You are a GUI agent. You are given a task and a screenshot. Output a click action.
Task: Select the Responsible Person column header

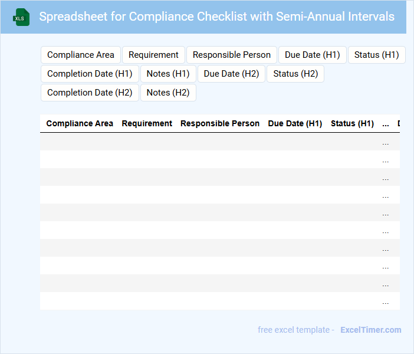220,123
